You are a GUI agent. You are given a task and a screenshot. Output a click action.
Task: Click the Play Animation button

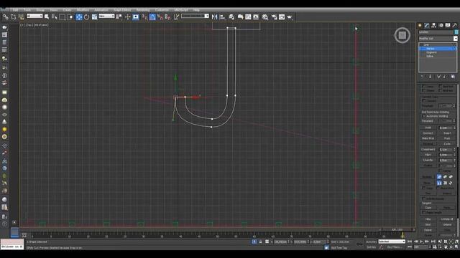422,242
